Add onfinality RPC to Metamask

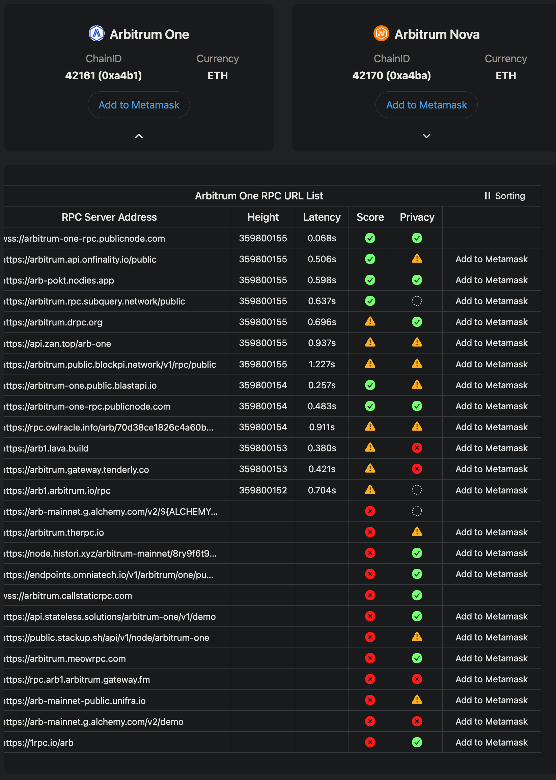491,259
